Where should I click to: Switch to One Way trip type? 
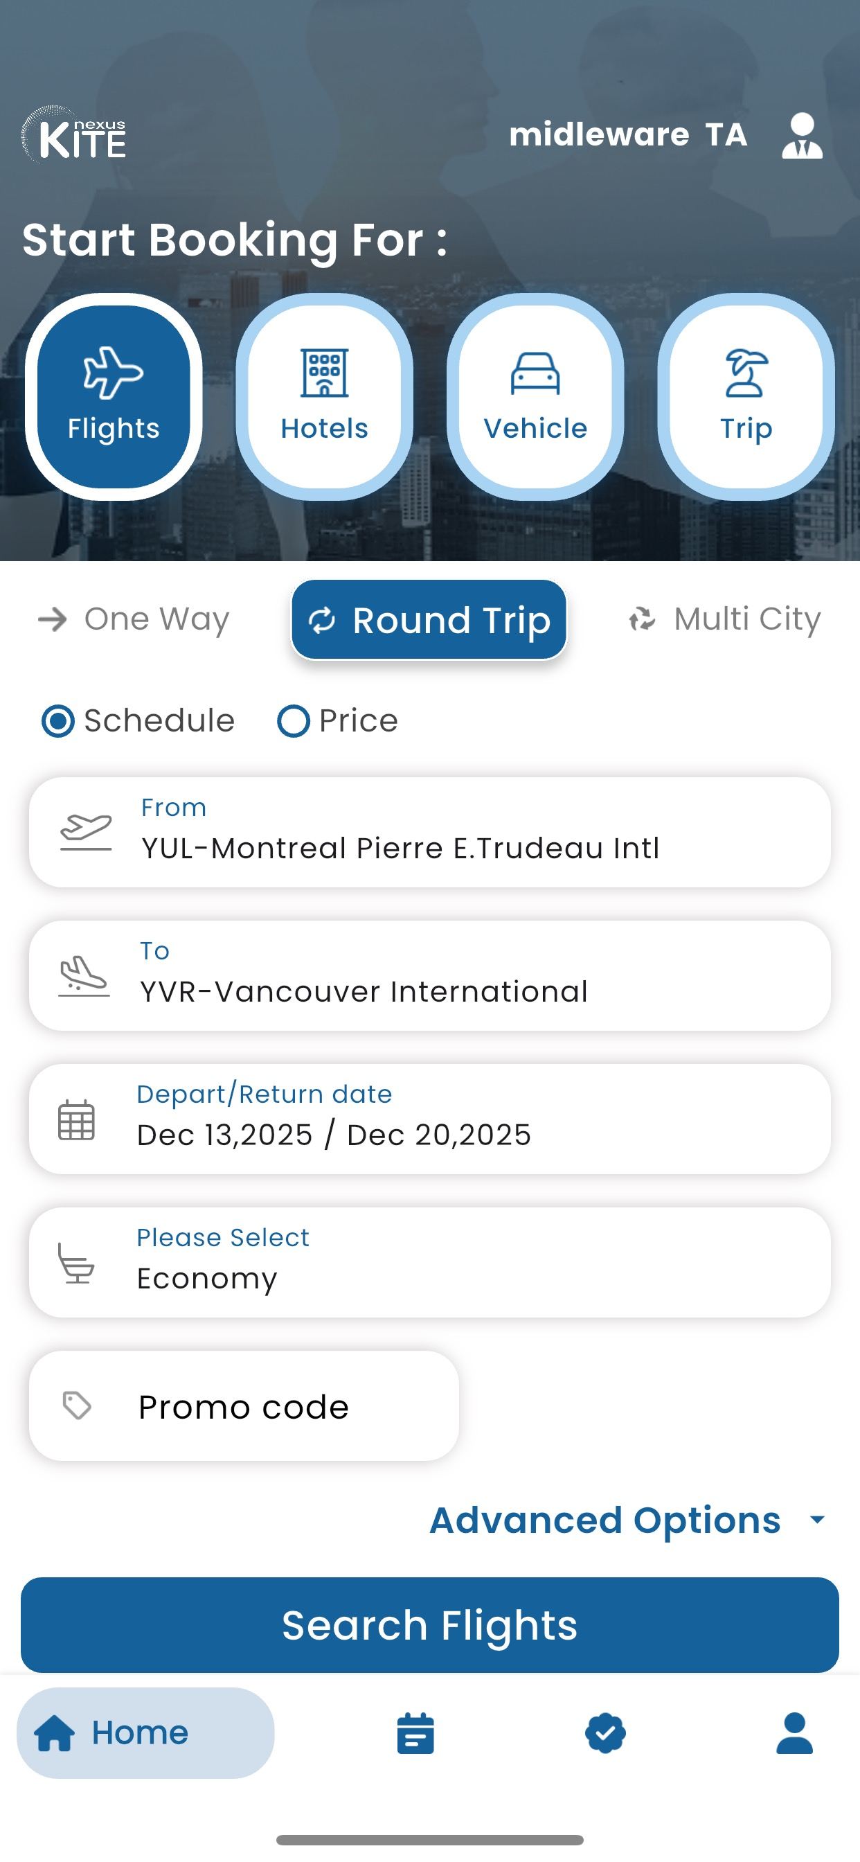134,619
